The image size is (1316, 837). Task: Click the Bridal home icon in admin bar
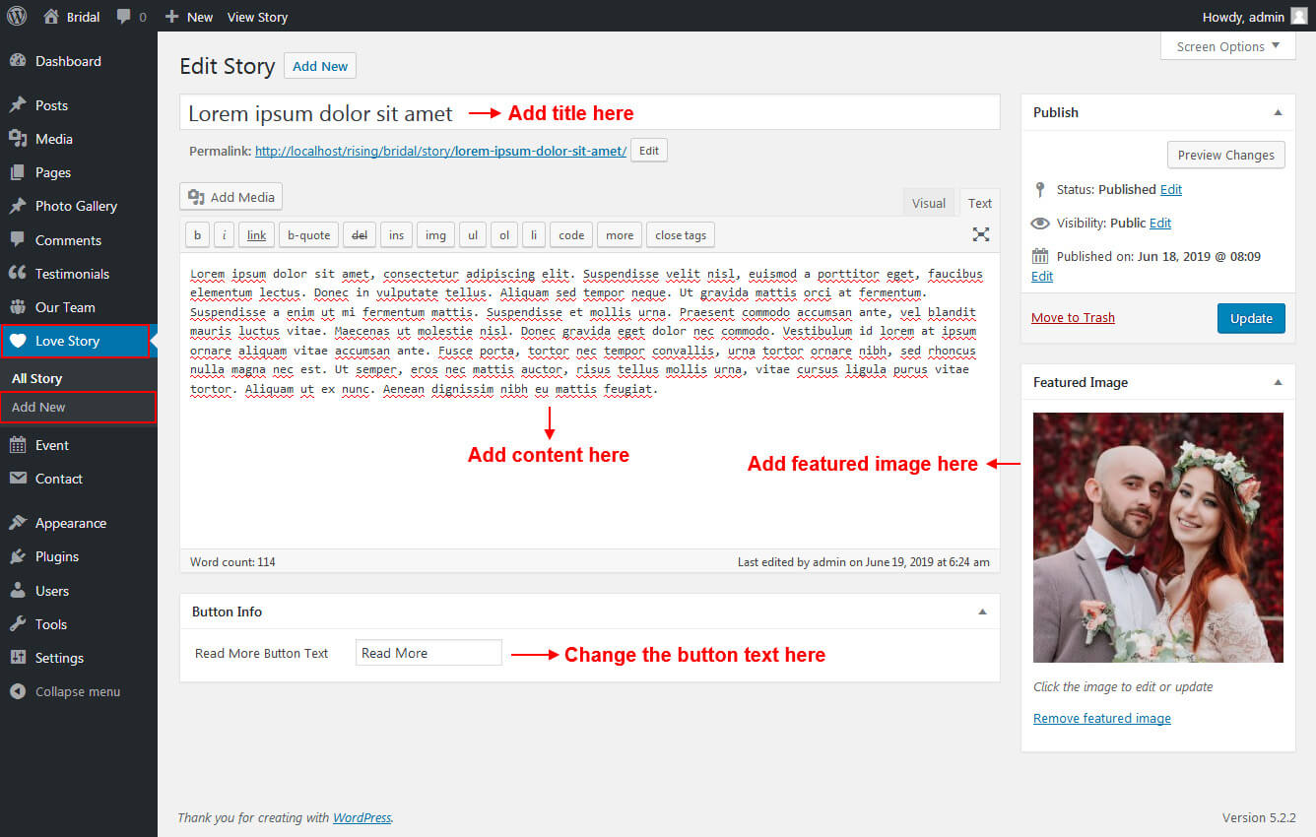point(51,17)
